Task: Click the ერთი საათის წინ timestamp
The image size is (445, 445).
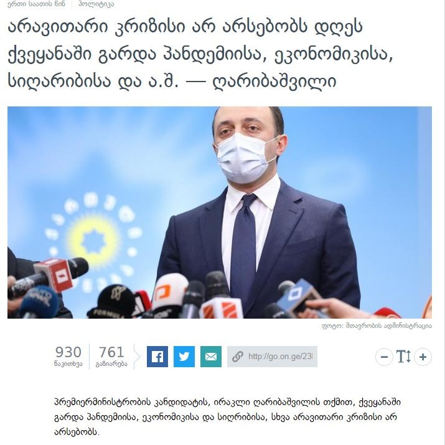Action: [x=36, y=4]
